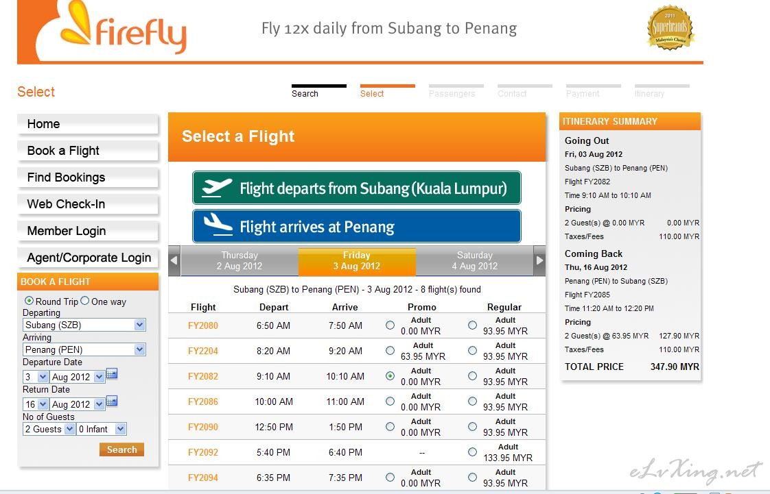Open the Book a Flight menu item
Viewport: 770px width, 494px height.
[88, 151]
